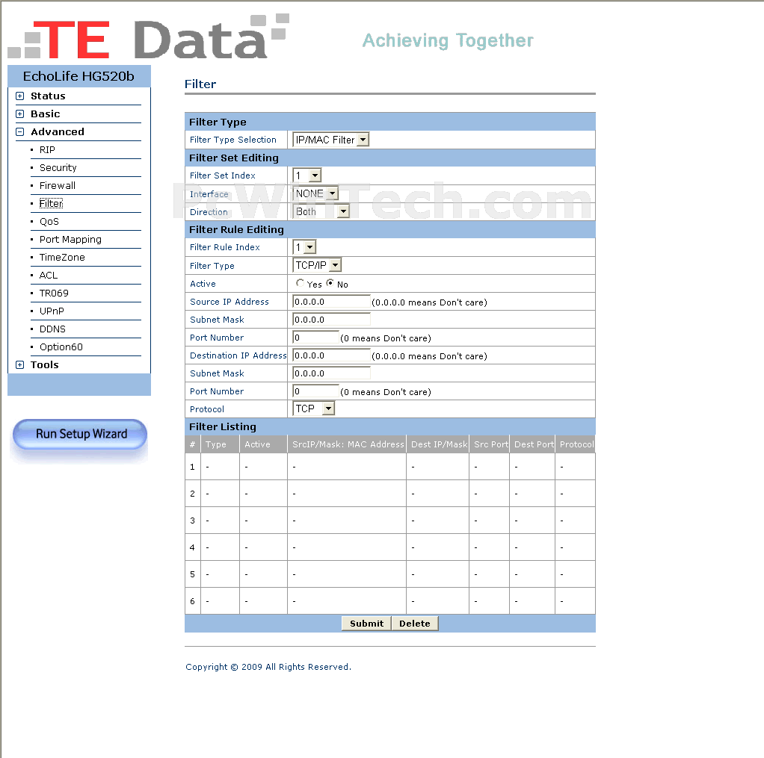
Task: Open the Interface dropdown showing NONE
Action: [315, 193]
